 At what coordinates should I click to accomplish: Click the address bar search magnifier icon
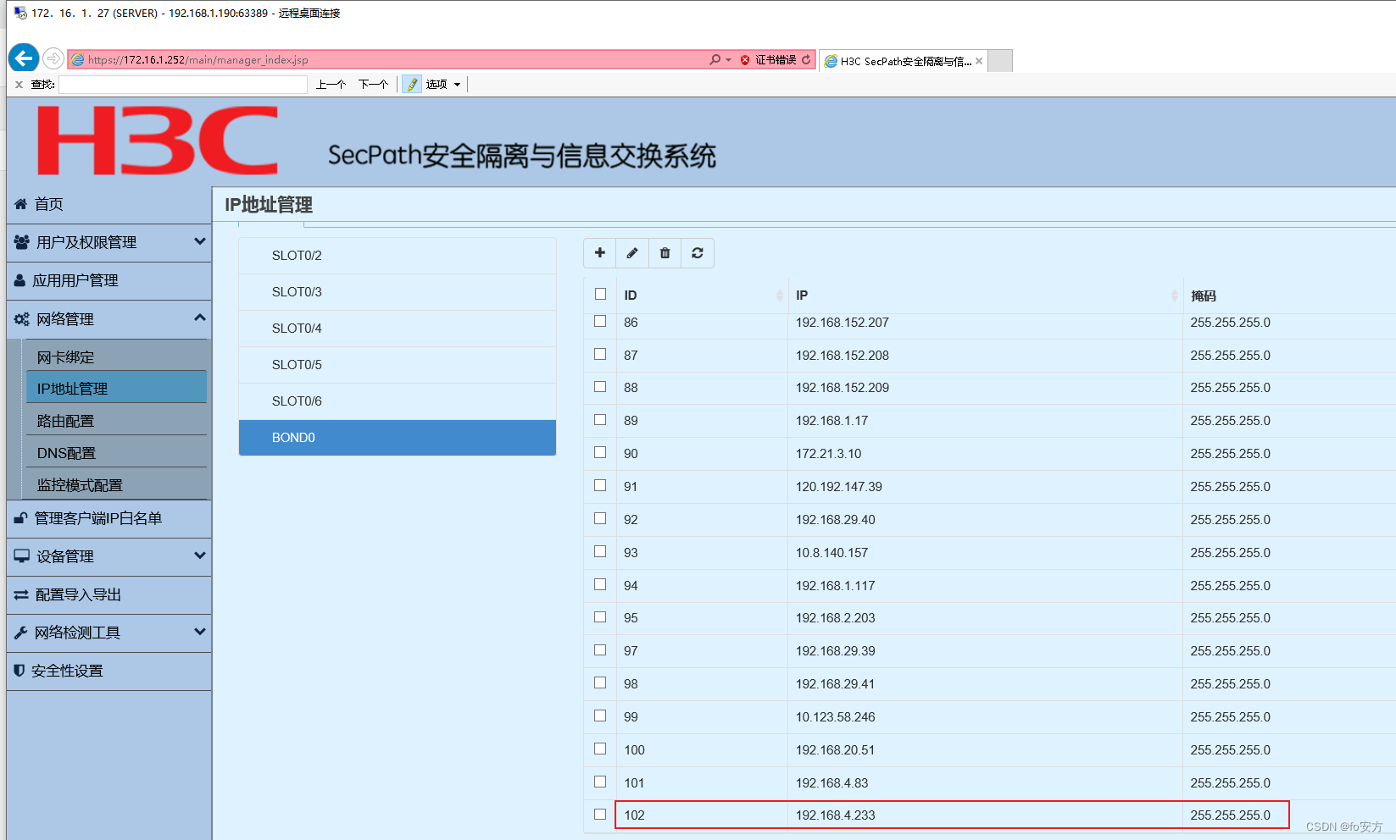(x=715, y=59)
